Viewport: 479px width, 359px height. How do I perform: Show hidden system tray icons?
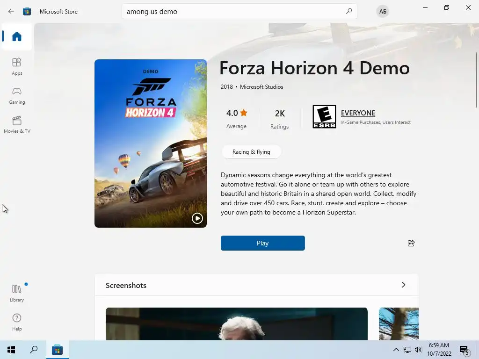tap(396, 350)
